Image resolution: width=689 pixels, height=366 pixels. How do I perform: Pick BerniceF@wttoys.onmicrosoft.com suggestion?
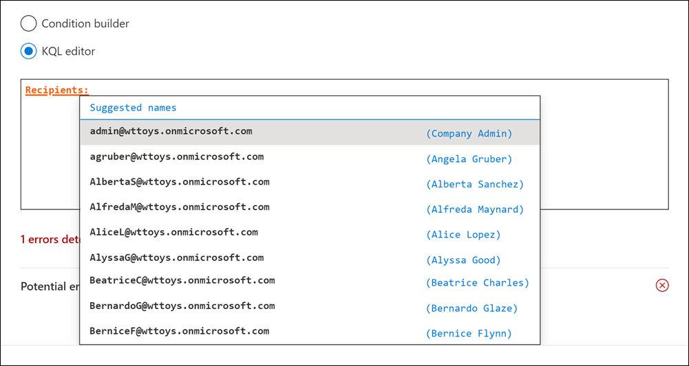179,331
